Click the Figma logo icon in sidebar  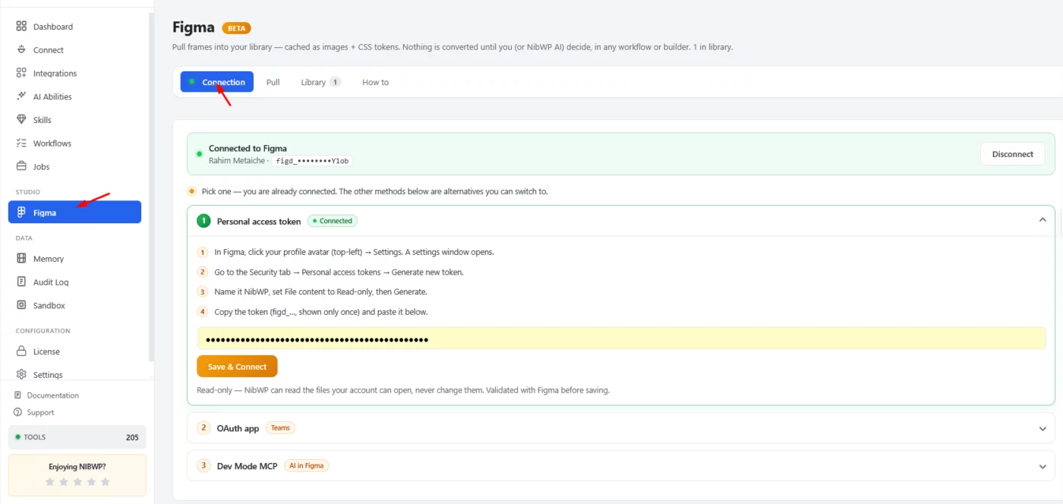click(21, 213)
